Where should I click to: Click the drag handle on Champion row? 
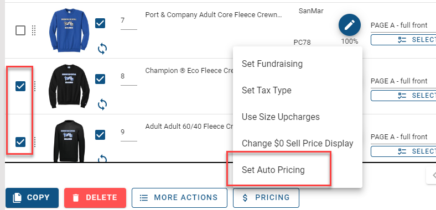click(x=35, y=86)
